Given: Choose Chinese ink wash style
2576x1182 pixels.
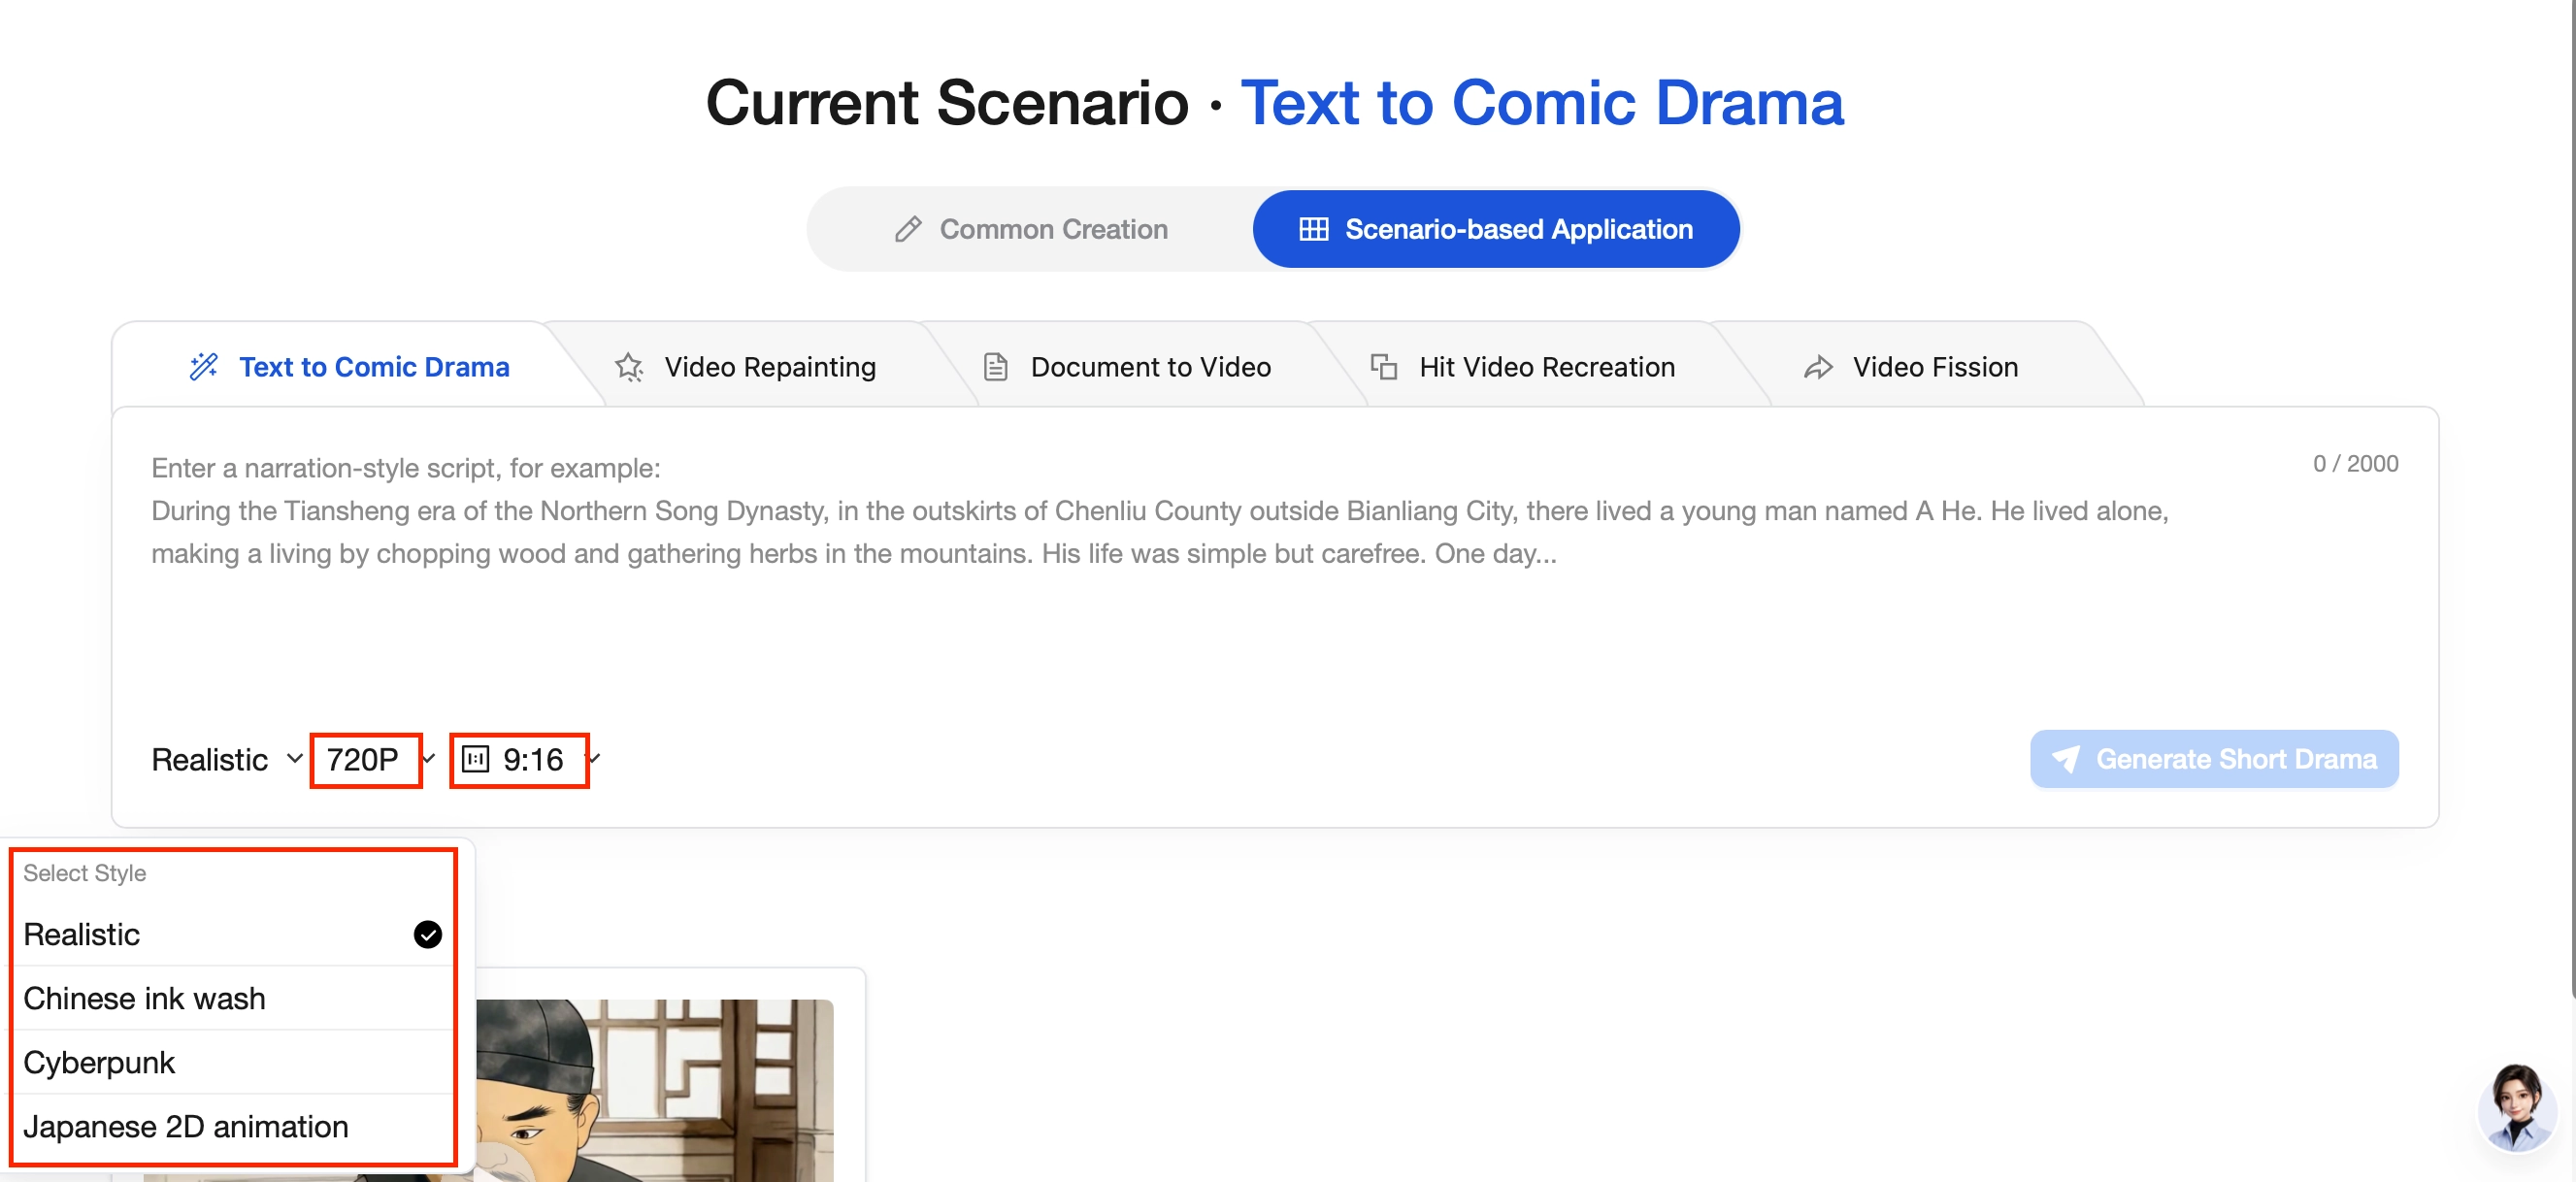Looking at the screenshot, I should pyautogui.click(x=233, y=998).
